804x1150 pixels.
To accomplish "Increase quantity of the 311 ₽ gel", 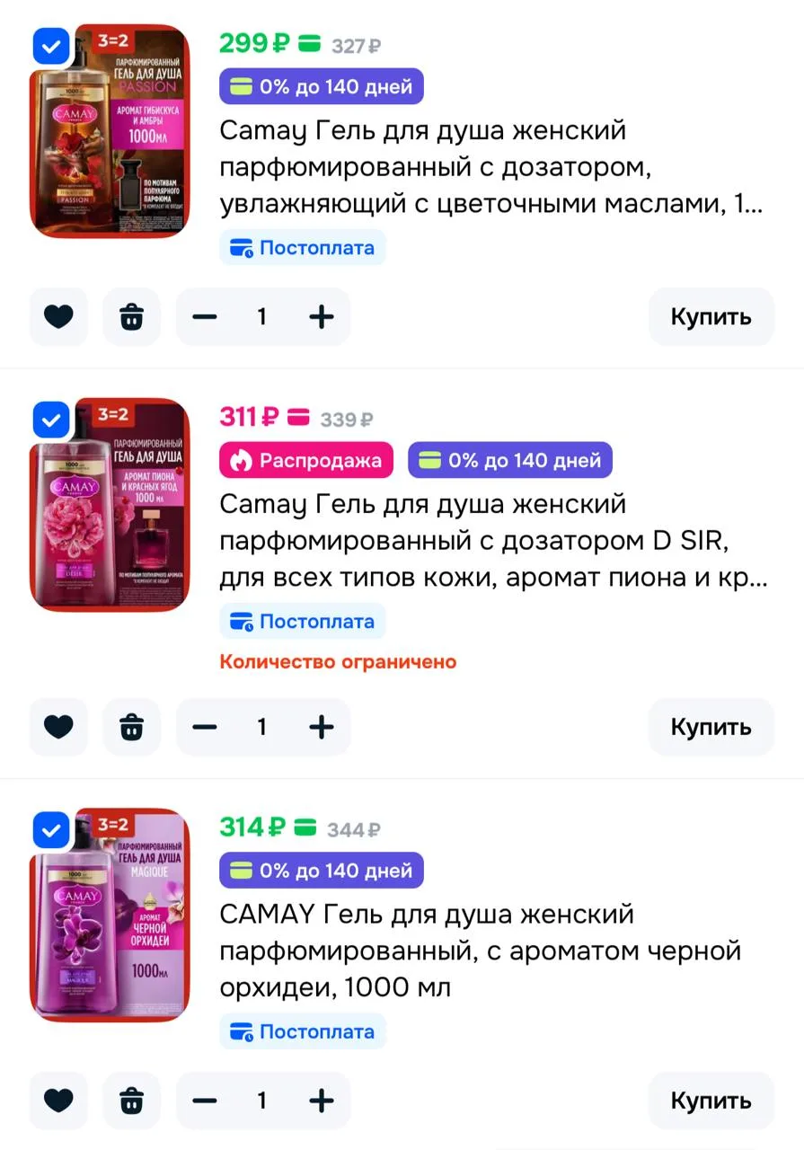I will [321, 726].
